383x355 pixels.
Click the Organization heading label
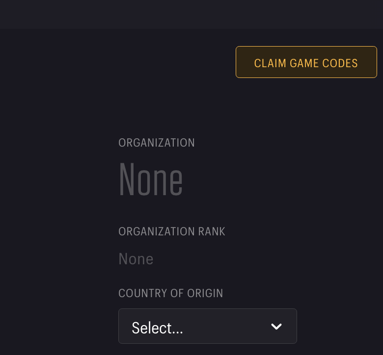click(x=157, y=143)
